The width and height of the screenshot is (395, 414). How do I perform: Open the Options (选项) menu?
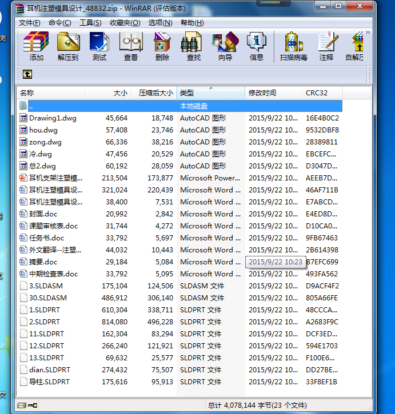pos(160,23)
